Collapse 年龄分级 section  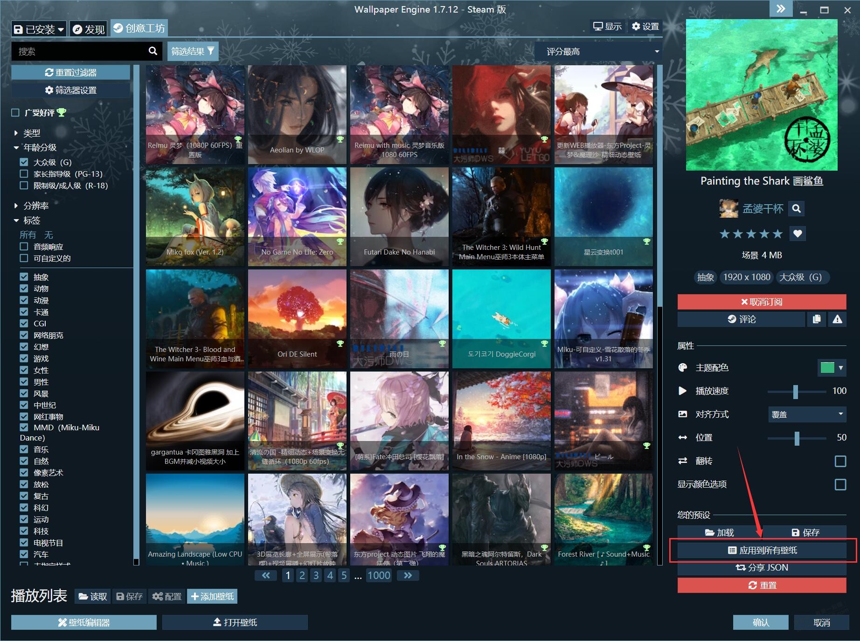pyautogui.click(x=35, y=147)
